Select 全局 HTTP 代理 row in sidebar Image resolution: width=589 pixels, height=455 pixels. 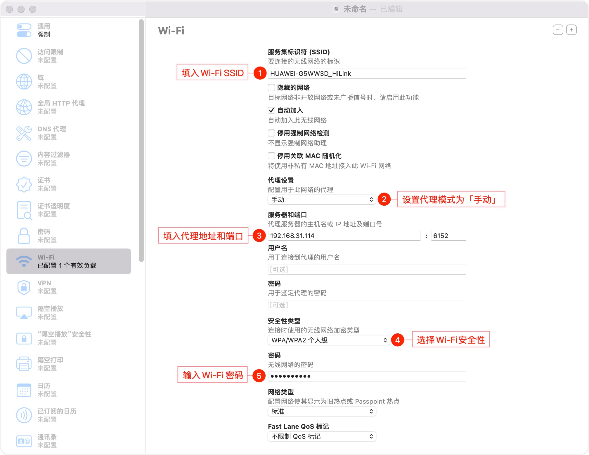pos(69,107)
